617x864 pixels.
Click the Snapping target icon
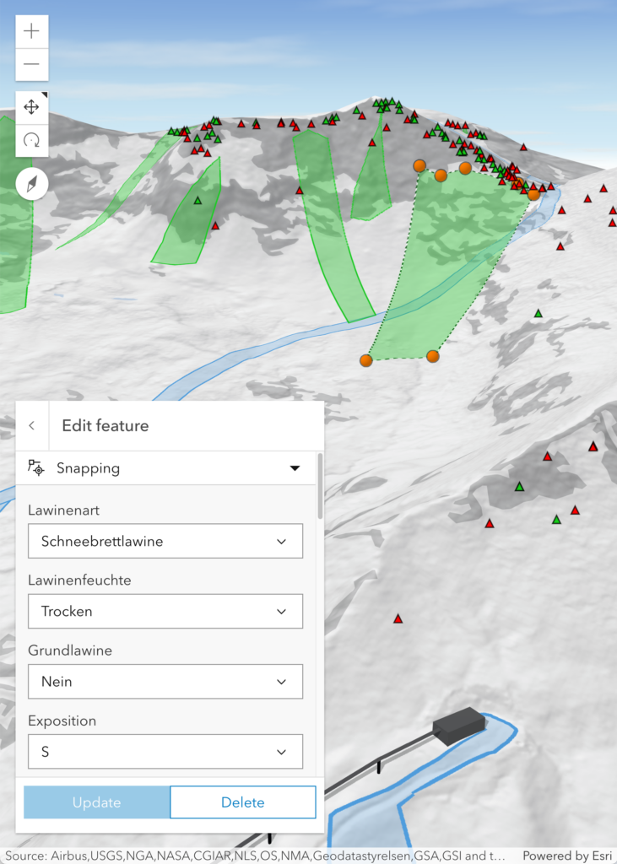point(36,467)
